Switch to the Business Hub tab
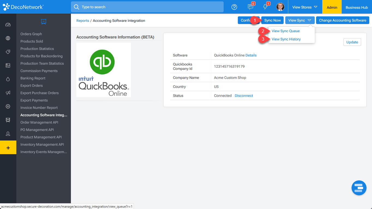 tap(356, 7)
